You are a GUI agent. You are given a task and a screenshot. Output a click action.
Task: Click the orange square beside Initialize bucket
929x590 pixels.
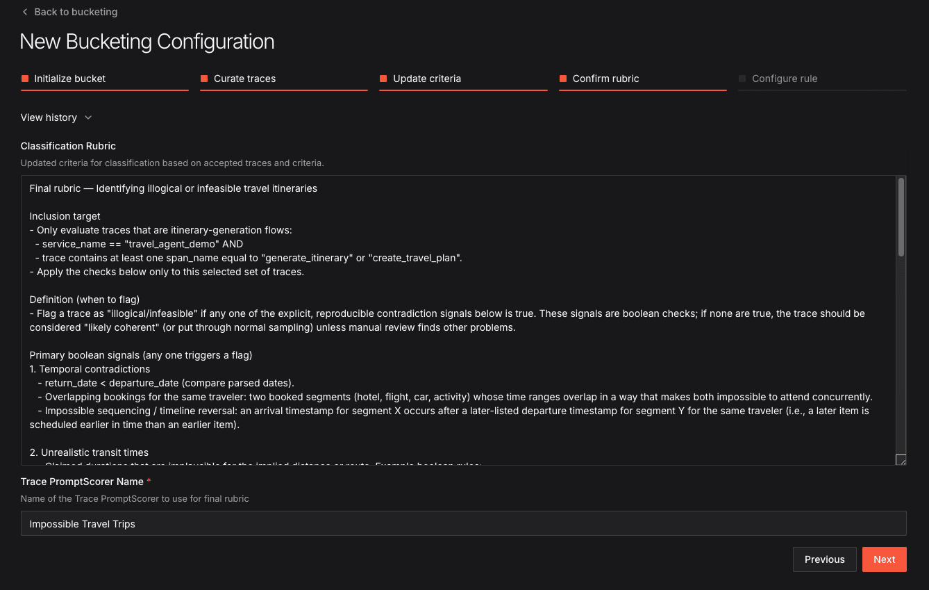25,79
